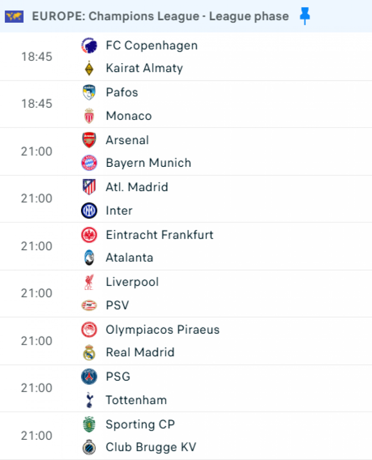Click the FC Copenhagen club crest
The width and height of the screenshot is (372, 460).
[89, 45]
